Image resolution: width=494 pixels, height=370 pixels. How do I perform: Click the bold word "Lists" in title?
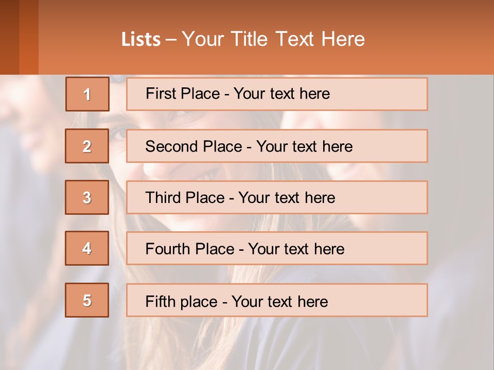pyautogui.click(x=141, y=40)
